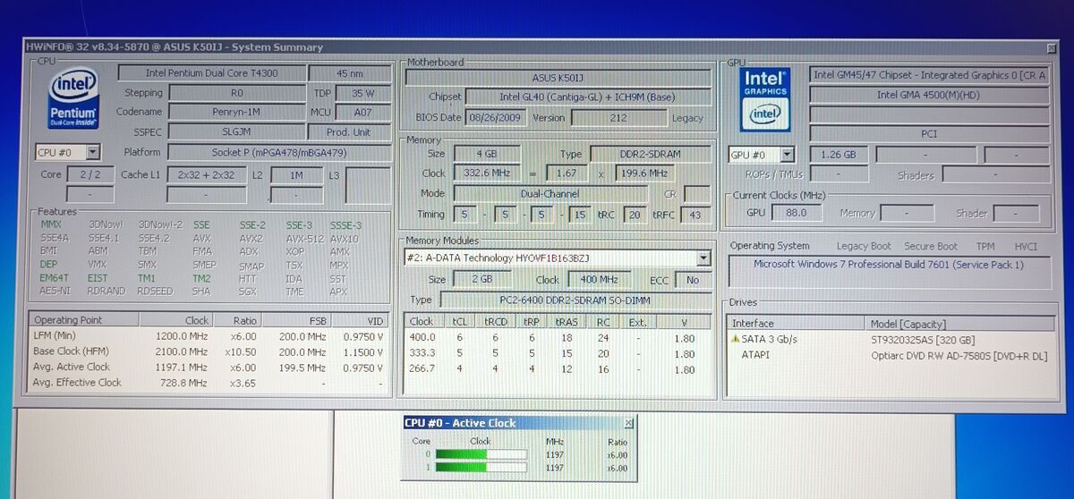Click the DDR2-SDRAM memory type field
Image resolution: width=1074 pixels, height=499 pixels.
tap(650, 155)
